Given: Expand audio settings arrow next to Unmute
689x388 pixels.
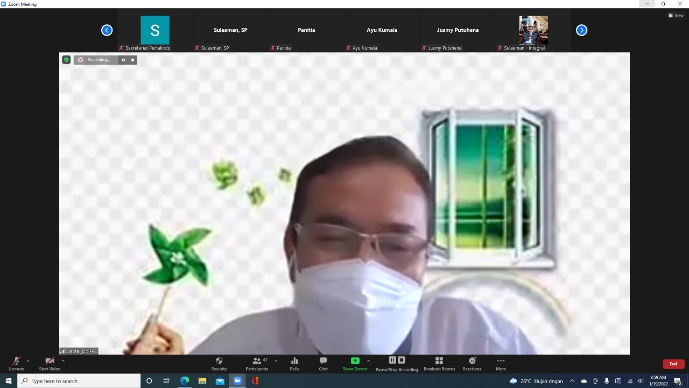Looking at the screenshot, I should pos(28,361).
